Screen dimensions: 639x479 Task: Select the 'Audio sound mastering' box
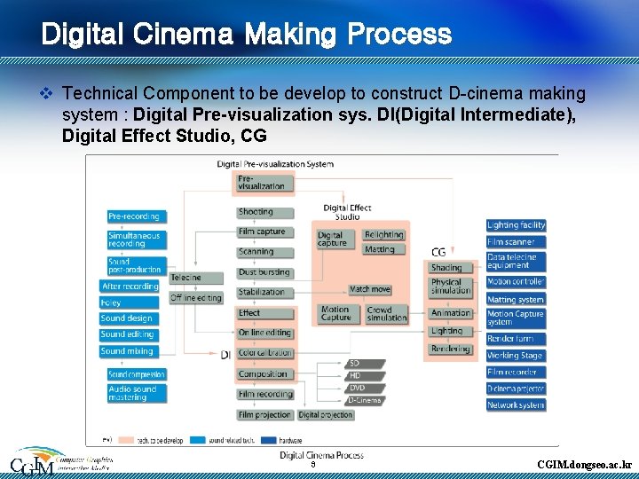click(x=137, y=394)
